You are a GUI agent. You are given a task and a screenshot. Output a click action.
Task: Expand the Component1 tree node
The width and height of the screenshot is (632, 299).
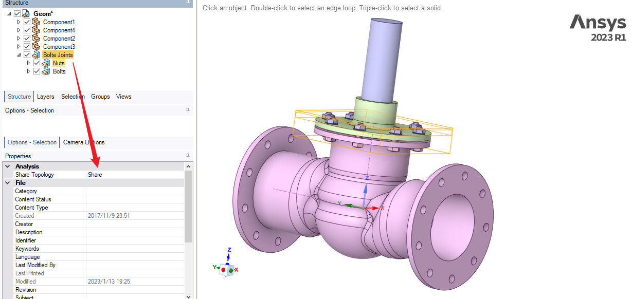click(x=19, y=22)
